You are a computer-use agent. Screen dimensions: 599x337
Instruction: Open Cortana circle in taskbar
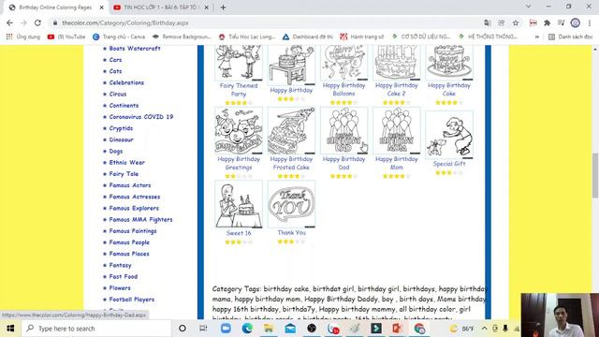183,329
